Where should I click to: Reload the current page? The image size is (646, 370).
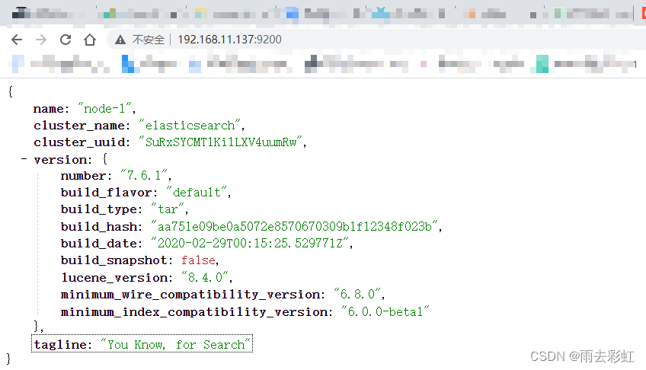pyautogui.click(x=66, y=40)
